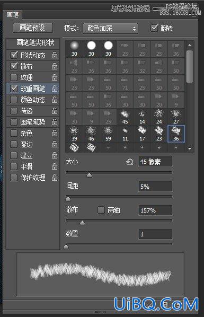Image resolution: width=204 pixels, height=317 pixels.
Task: Pick the splatter brush labeled 27
Action: (x=176, y=117)
